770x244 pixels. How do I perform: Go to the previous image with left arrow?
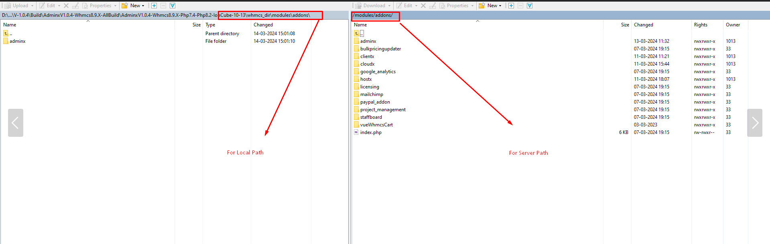pyautogui.click(x=16, y=123)
